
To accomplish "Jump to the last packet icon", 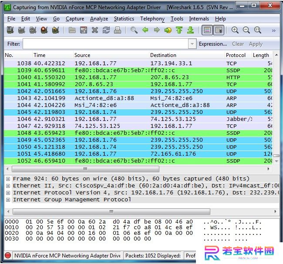I will tap(191, 30).
